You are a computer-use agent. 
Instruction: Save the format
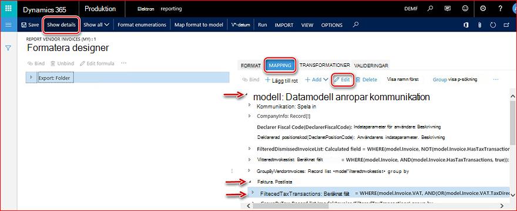pos(30,25)
